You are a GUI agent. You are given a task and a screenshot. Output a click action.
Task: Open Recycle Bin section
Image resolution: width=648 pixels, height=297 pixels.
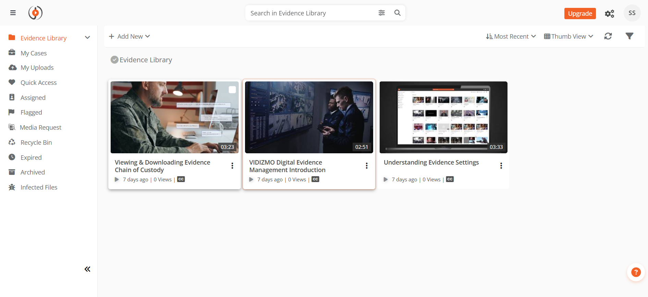36,142
